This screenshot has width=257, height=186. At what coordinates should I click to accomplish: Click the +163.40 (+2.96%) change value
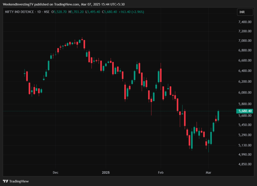coord(131,12)
